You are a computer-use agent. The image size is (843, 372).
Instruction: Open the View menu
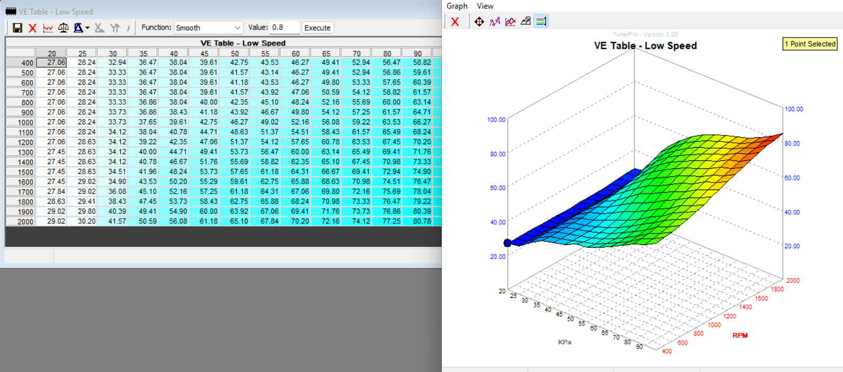click(485, 6)
